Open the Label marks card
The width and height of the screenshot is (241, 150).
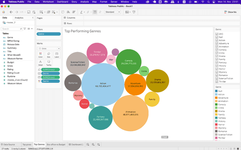click(57, 55)
